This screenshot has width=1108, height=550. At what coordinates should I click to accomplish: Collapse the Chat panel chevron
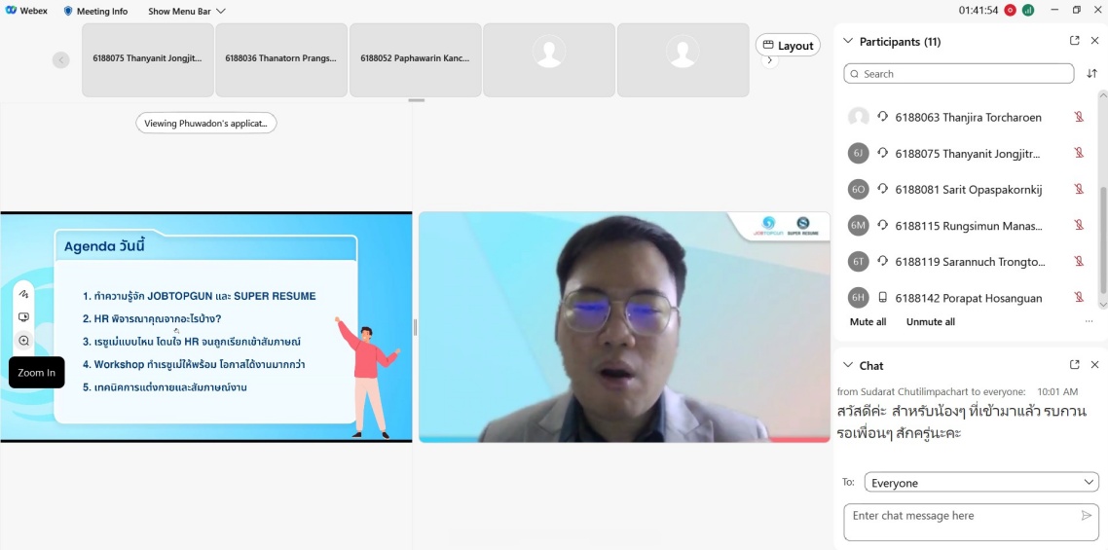(x=848, y=365)
